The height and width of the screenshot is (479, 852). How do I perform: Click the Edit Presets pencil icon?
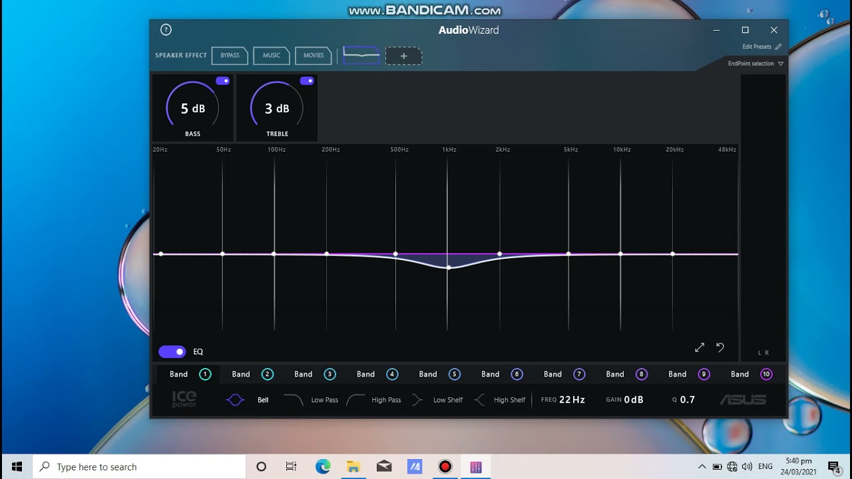[778, 47]
